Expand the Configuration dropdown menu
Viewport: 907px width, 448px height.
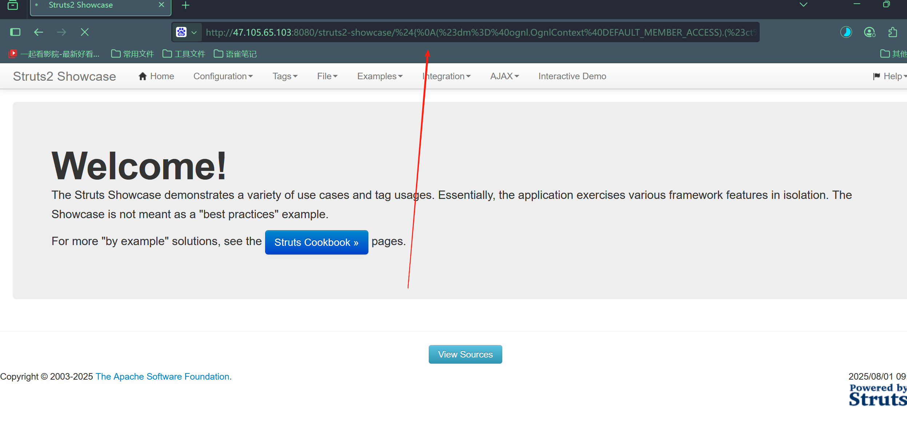[223, 76]
